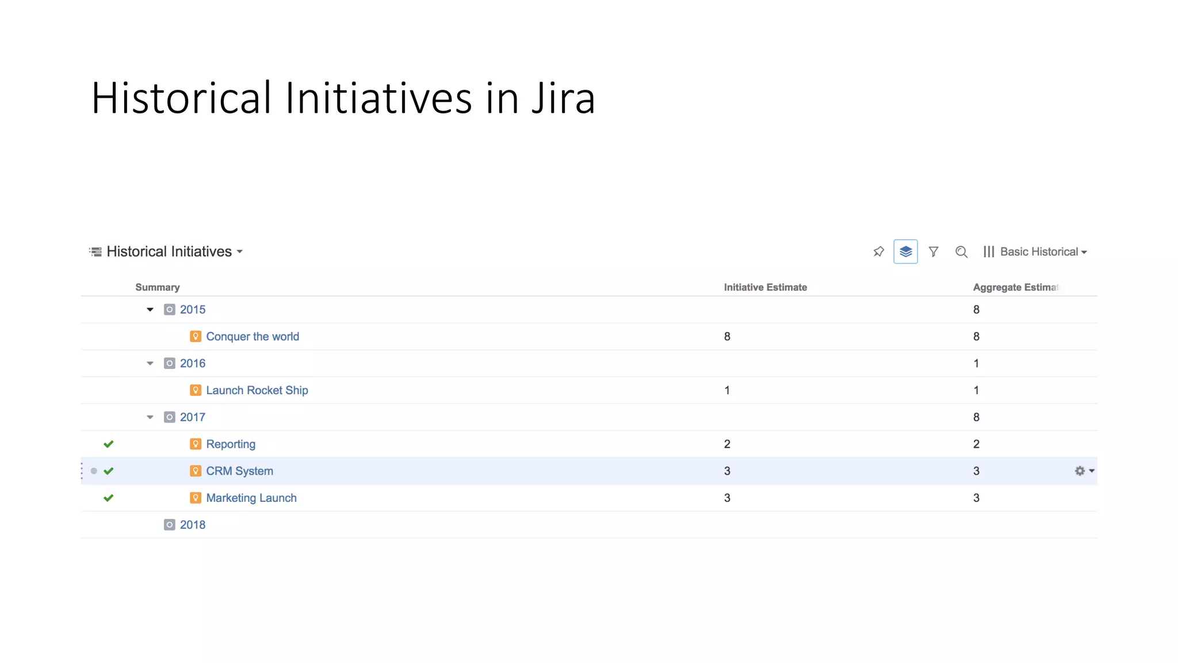Click Initiative Estimate 3 for Marketing Launch
This screenshot has height=663, width=1178.
727,498
